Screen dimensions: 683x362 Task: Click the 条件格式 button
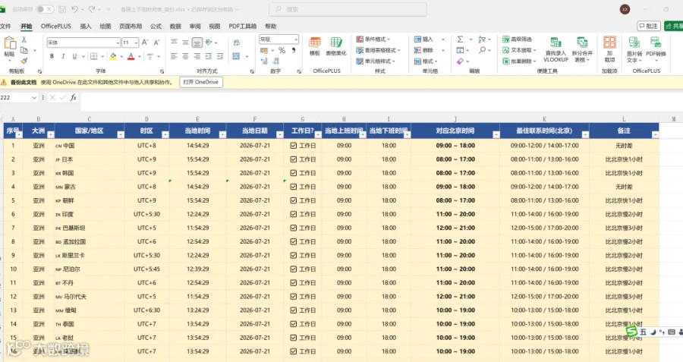pyautogui.click(x=373, y=39)
